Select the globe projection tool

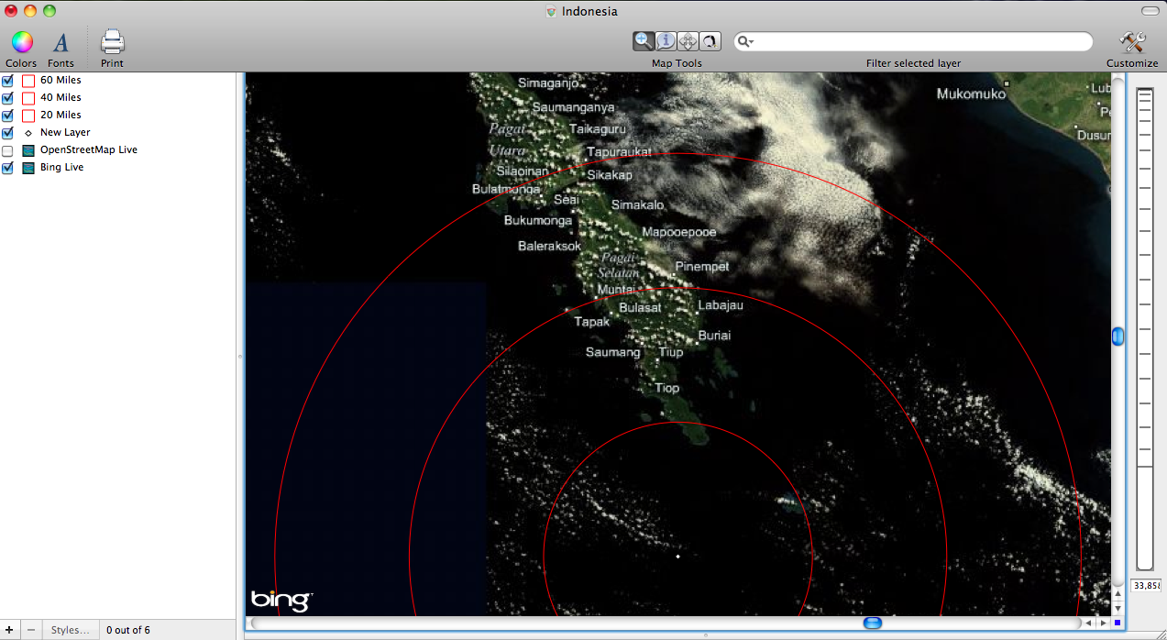709,40
